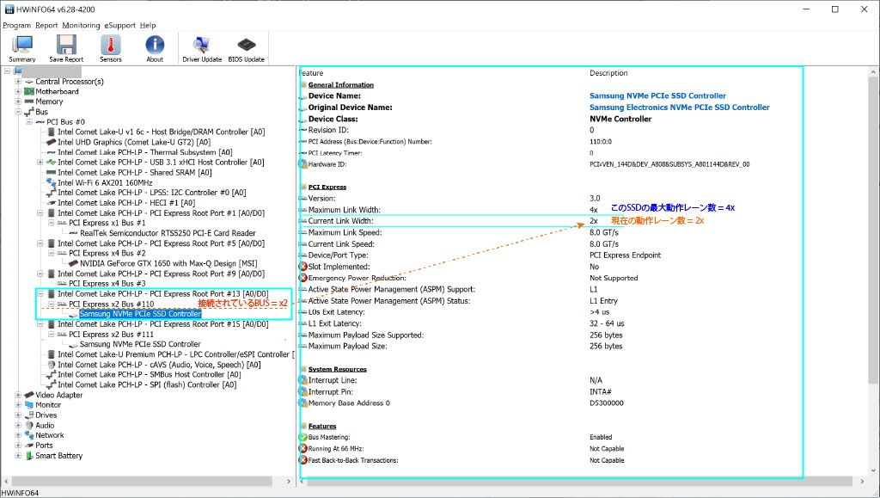Image resolution: width=880 pixels, height=498 pixels.
Task: Open the Program menu
Action: [16, 26]
